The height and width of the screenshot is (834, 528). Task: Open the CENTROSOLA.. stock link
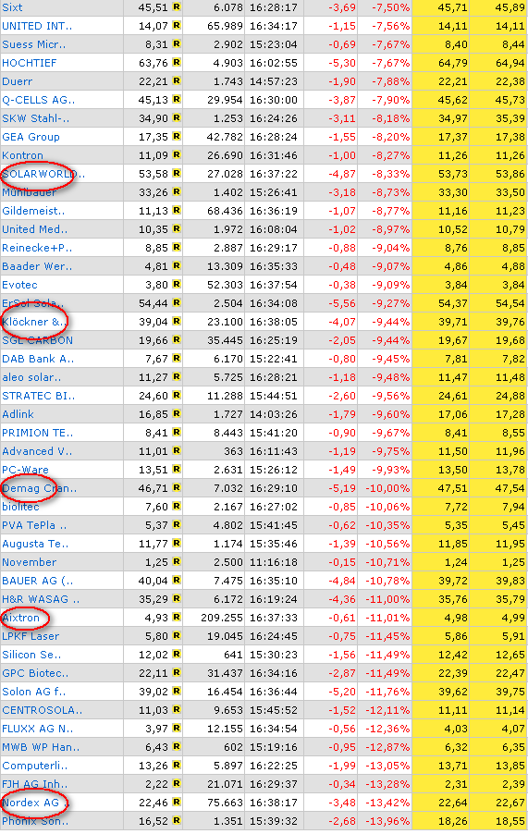point(42,711)
